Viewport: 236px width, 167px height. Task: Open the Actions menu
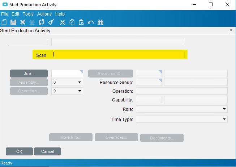(44, 14)
